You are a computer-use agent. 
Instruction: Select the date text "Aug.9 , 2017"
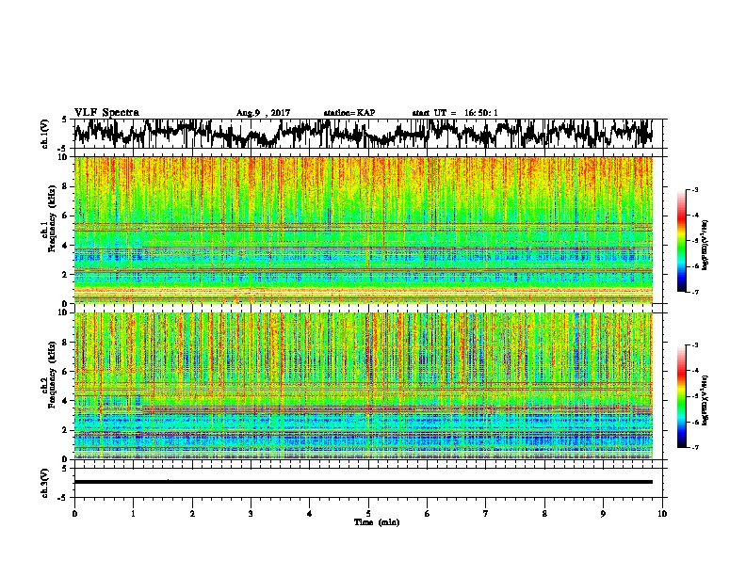pyautogui.click(x=263, y=113)
